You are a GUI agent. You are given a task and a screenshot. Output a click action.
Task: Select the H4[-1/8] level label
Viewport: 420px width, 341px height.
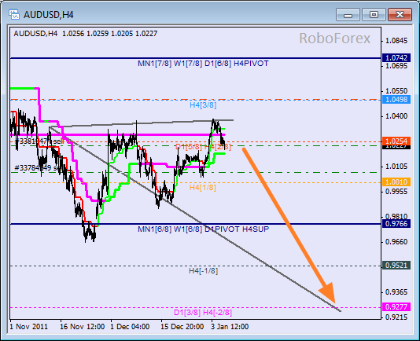click(x=203, y=271)
